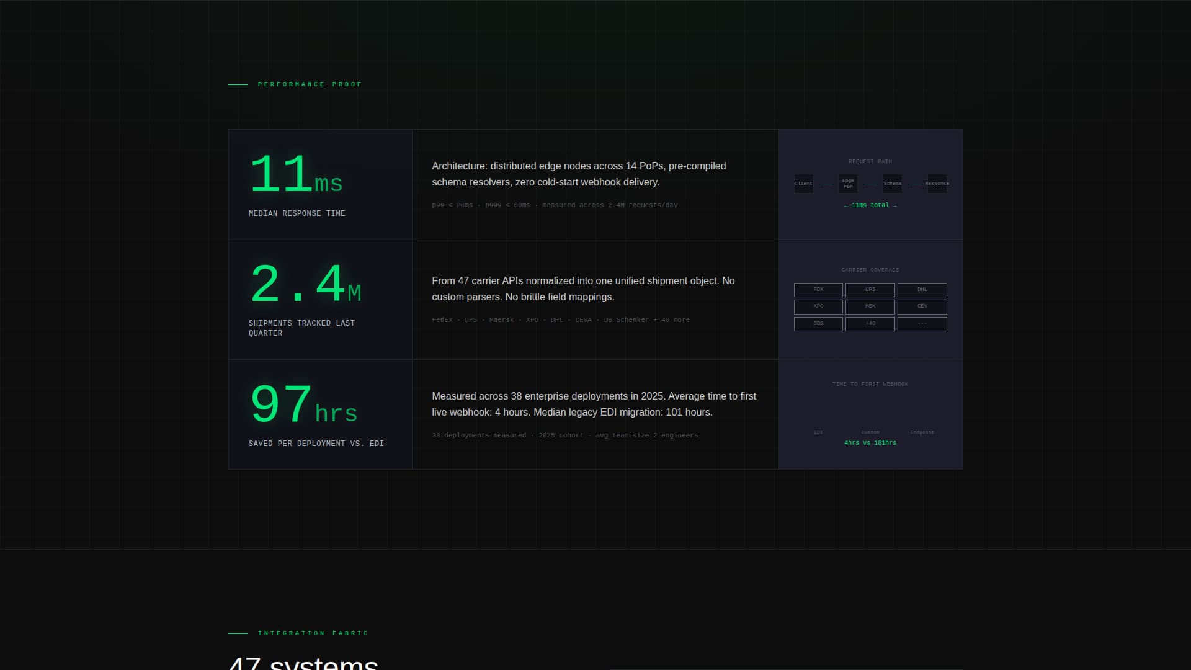Click the MSK carrier tile
The image size is (1191, 670).
pos(870,306)
